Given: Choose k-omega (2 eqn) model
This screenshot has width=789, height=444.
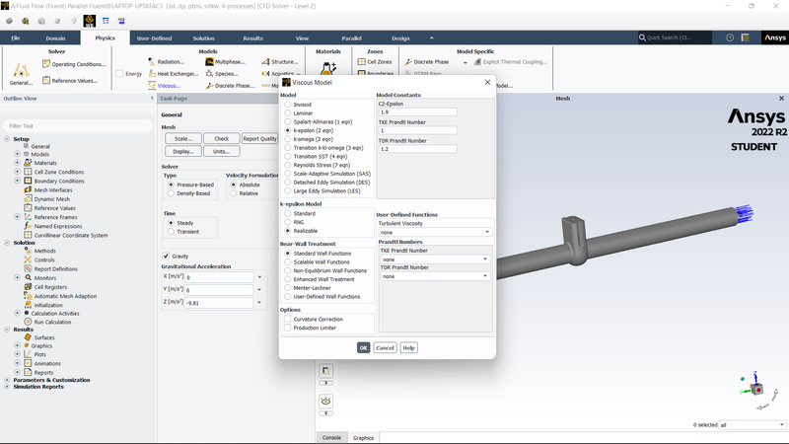Looking at the screenshot, I should coord(287,139).
